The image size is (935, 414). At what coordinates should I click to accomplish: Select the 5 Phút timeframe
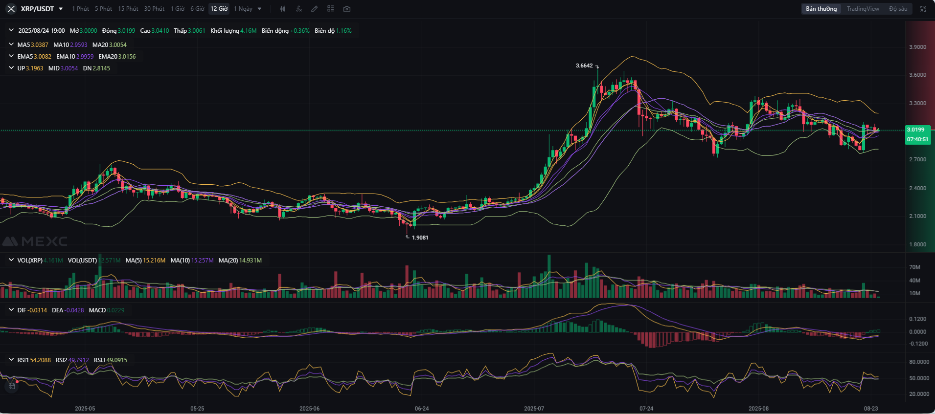103,9
